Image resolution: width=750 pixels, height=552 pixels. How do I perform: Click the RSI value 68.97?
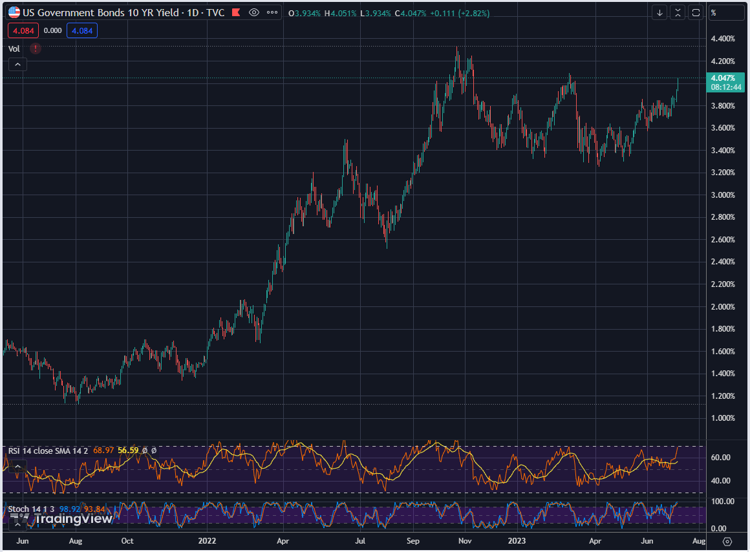(103, 451)
